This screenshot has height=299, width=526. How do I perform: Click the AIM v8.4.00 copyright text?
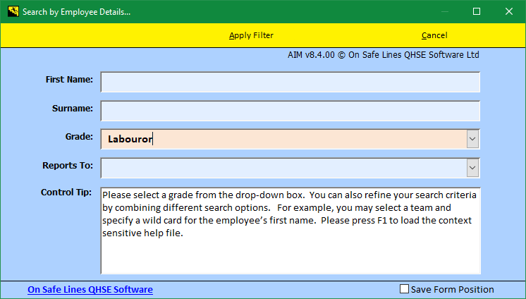pos(383,55)
